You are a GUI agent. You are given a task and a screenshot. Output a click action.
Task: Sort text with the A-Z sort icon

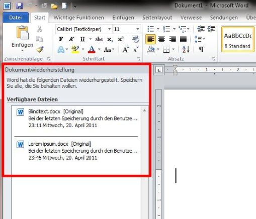pyautogui.click(x=186, y=49)
